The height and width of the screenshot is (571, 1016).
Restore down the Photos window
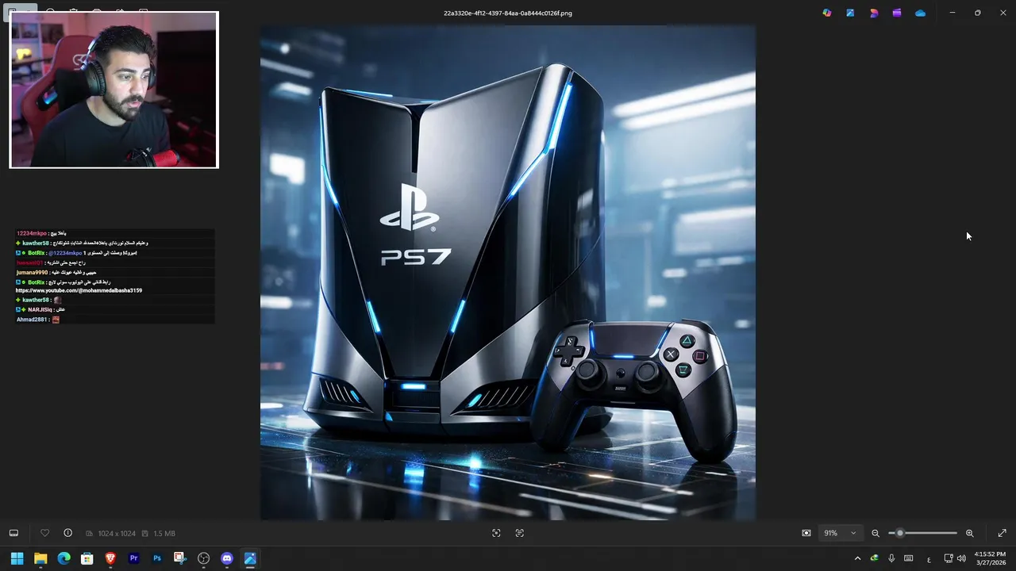tap(978, 13)
